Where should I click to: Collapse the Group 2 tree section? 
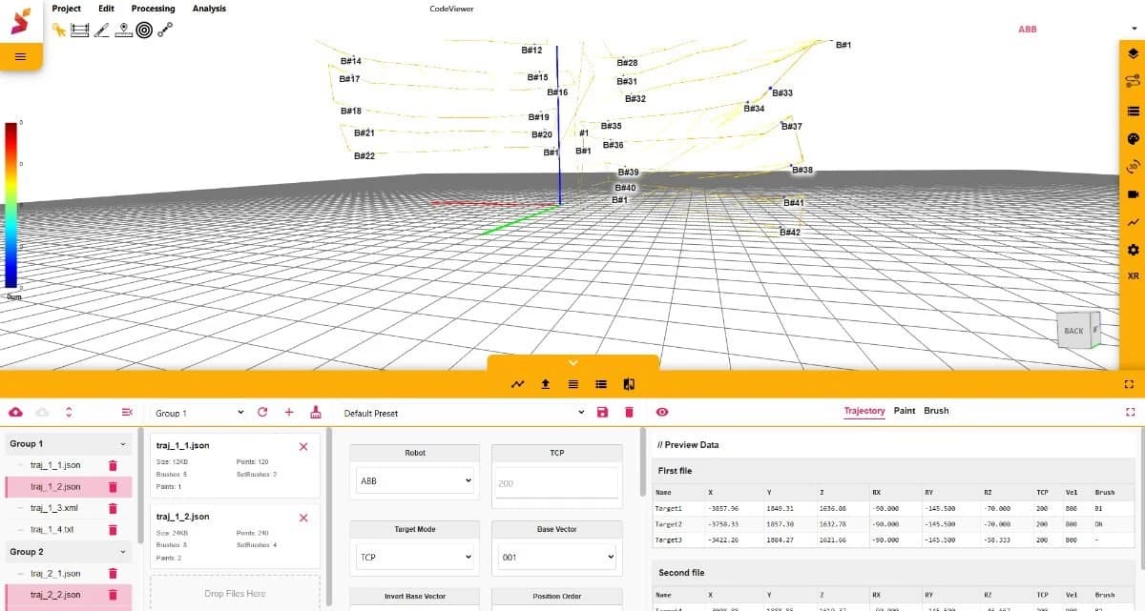(123, 552)
